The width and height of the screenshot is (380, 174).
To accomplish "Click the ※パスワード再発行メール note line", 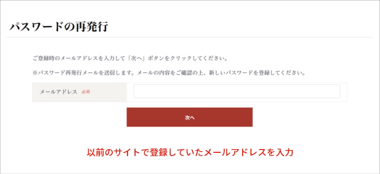I will (168, 73).
